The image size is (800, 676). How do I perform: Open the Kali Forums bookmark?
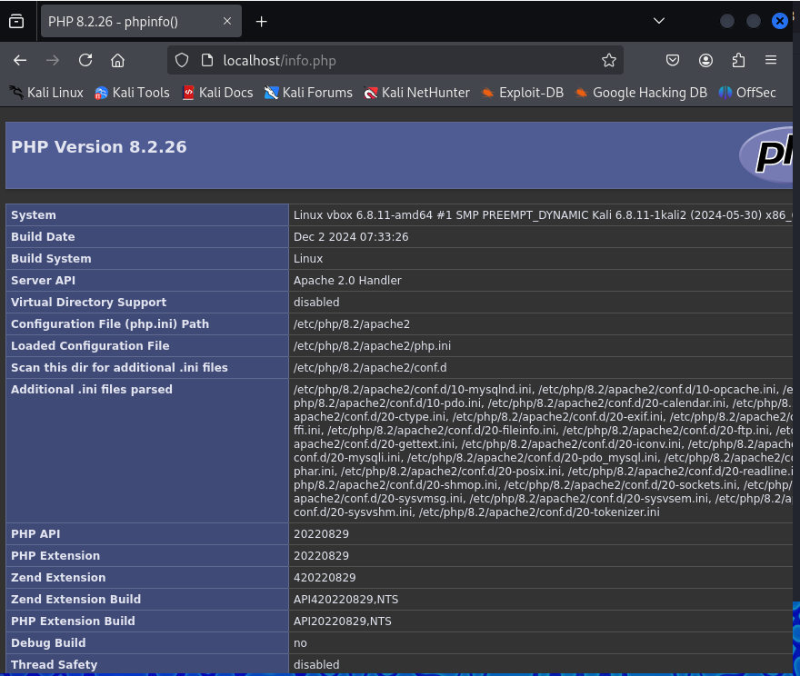[308, 93]
